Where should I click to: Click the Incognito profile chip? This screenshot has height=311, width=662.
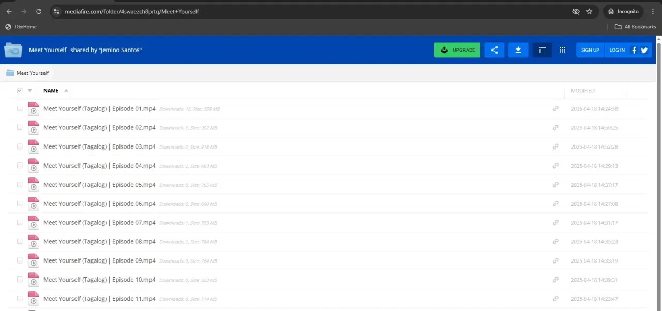[x=624, y=11]
